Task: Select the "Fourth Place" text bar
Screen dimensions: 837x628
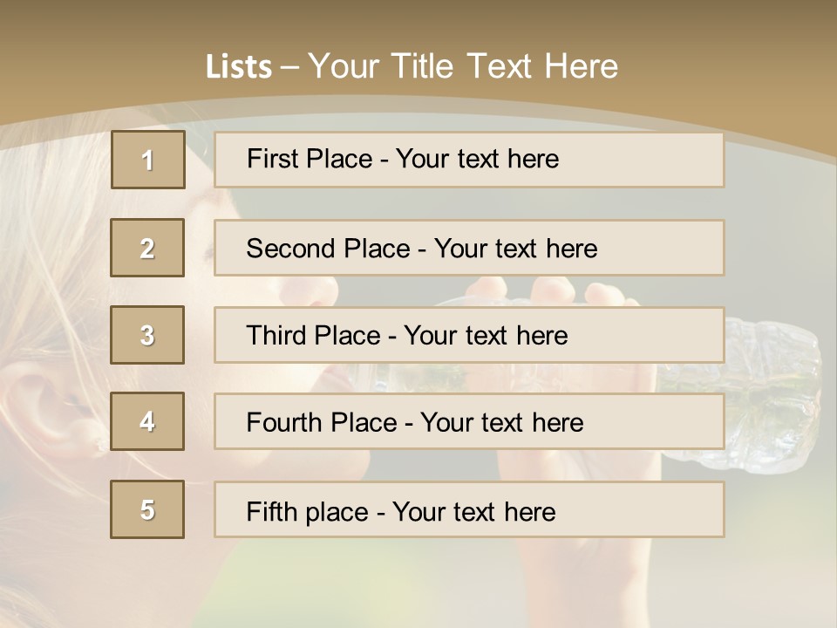Action: tap(469, 422)
